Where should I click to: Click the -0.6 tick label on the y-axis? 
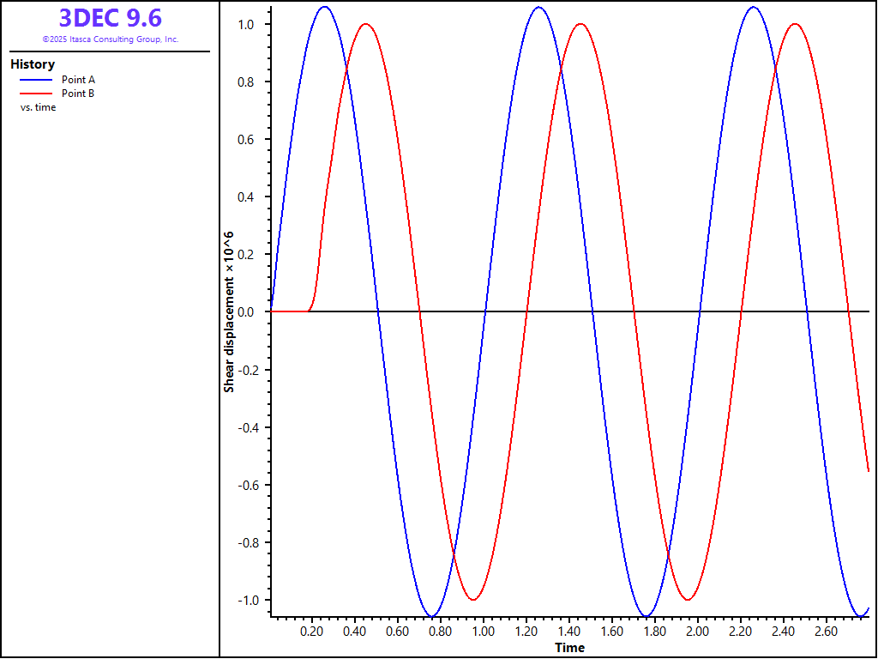[244, 485]
